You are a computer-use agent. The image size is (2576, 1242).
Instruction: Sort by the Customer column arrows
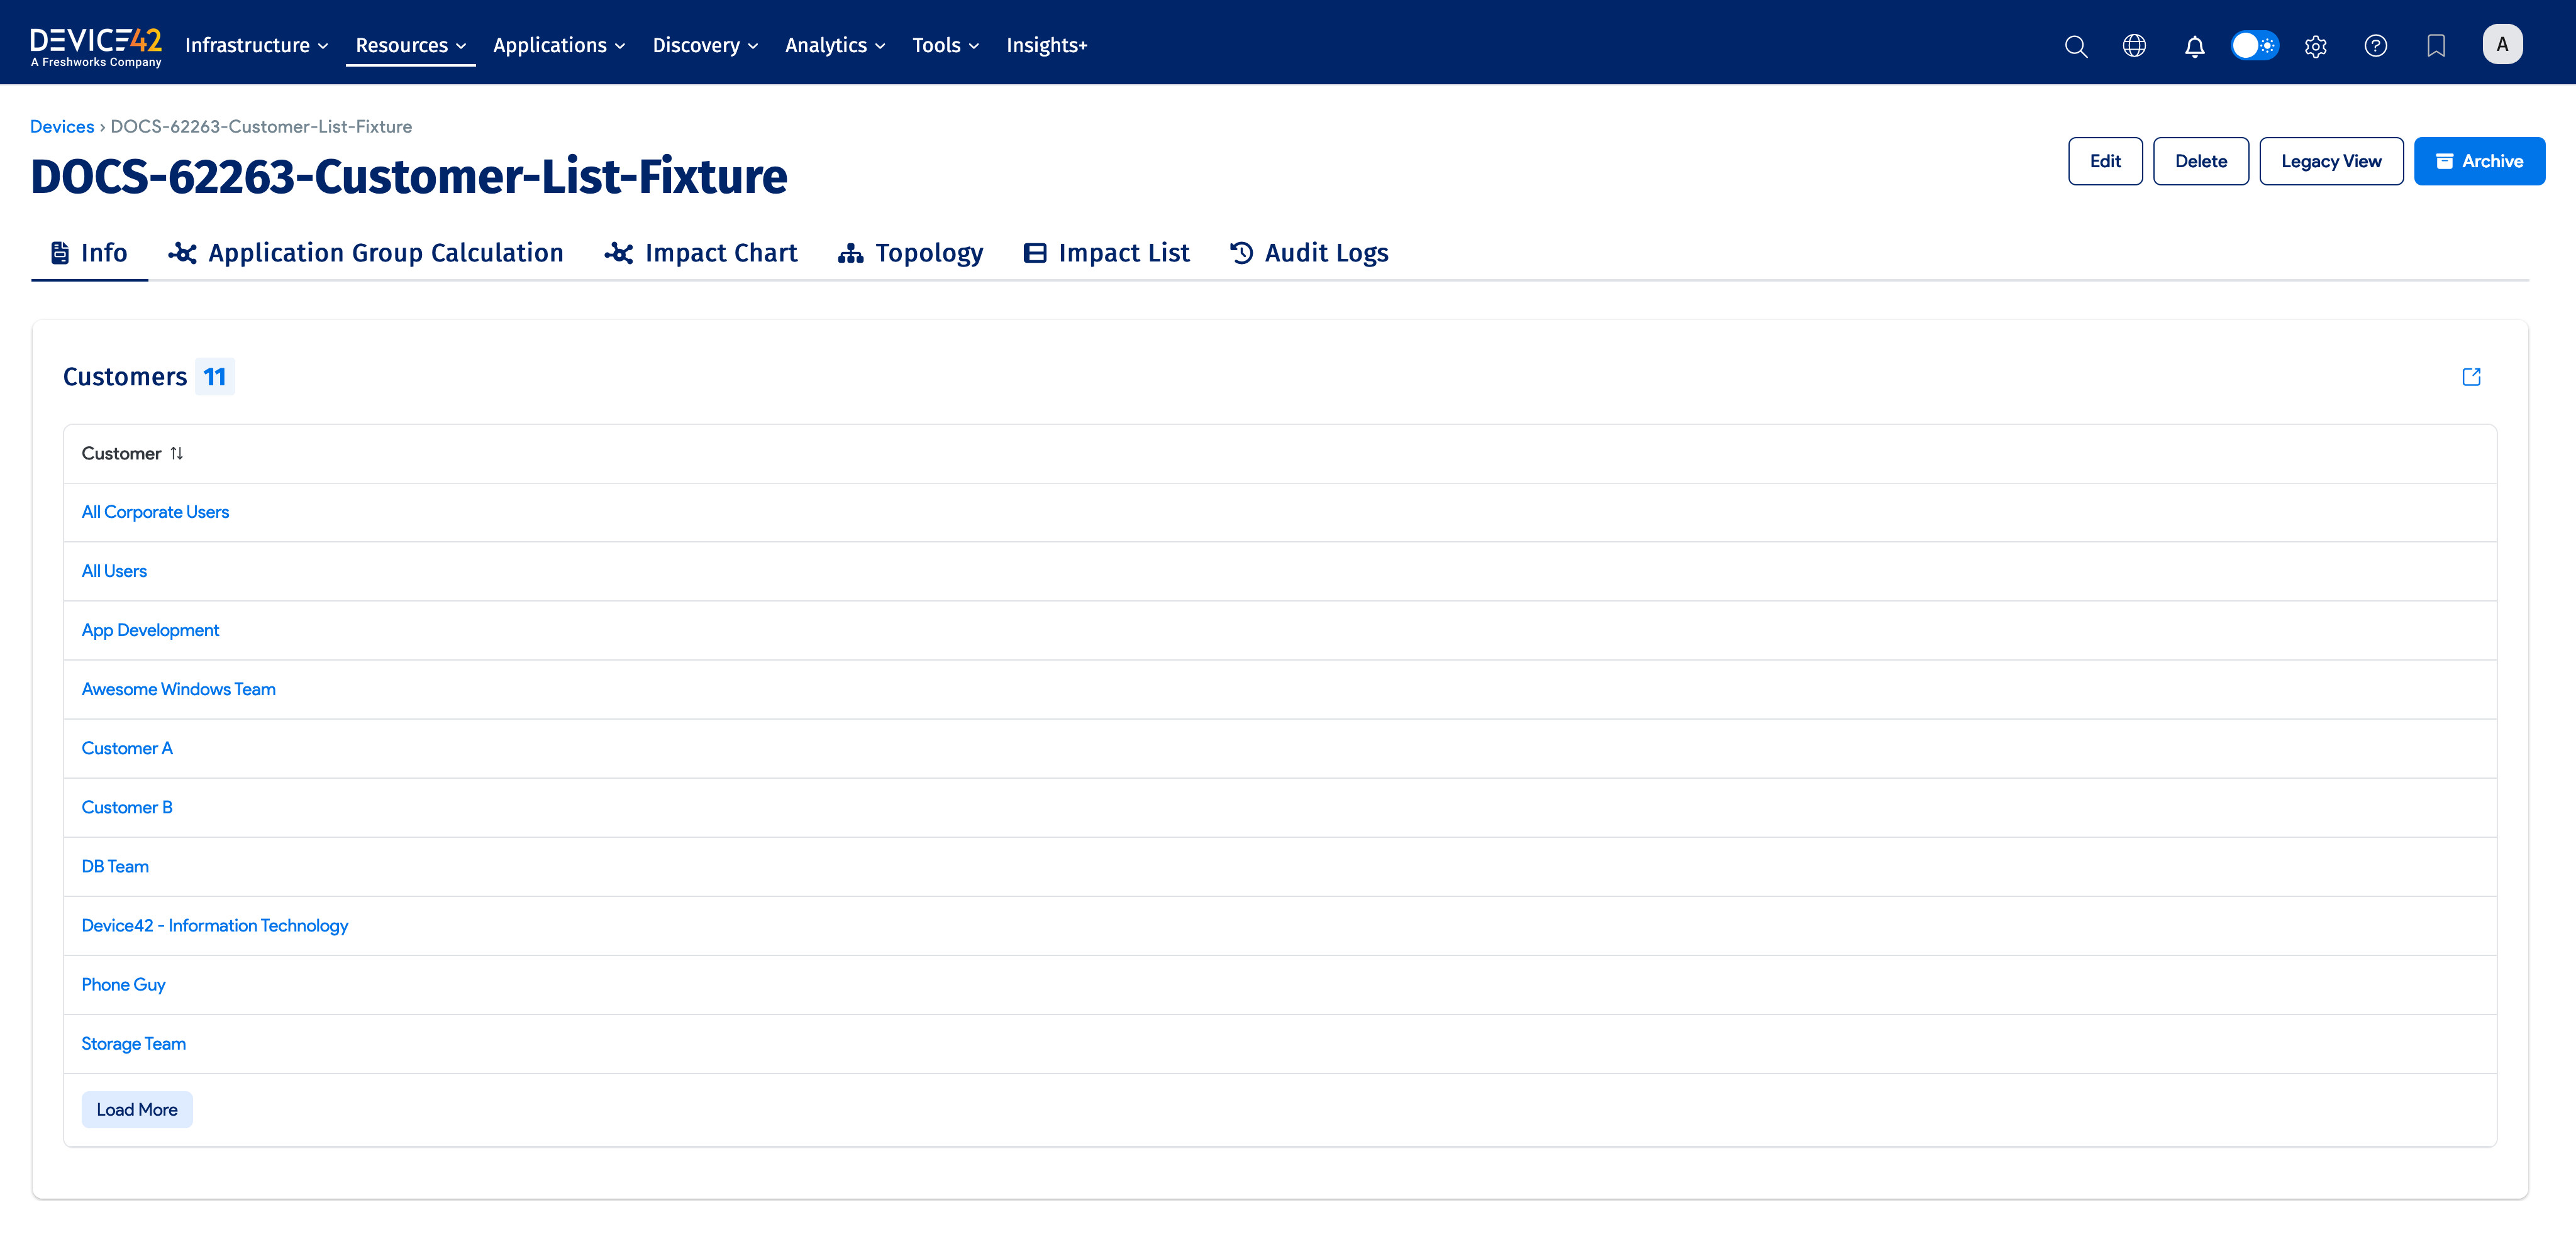[x=177, y=454]
